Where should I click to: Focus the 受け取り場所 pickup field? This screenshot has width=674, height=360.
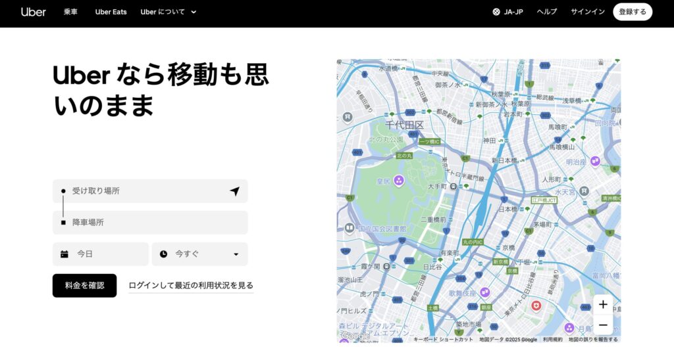point(150,191)
